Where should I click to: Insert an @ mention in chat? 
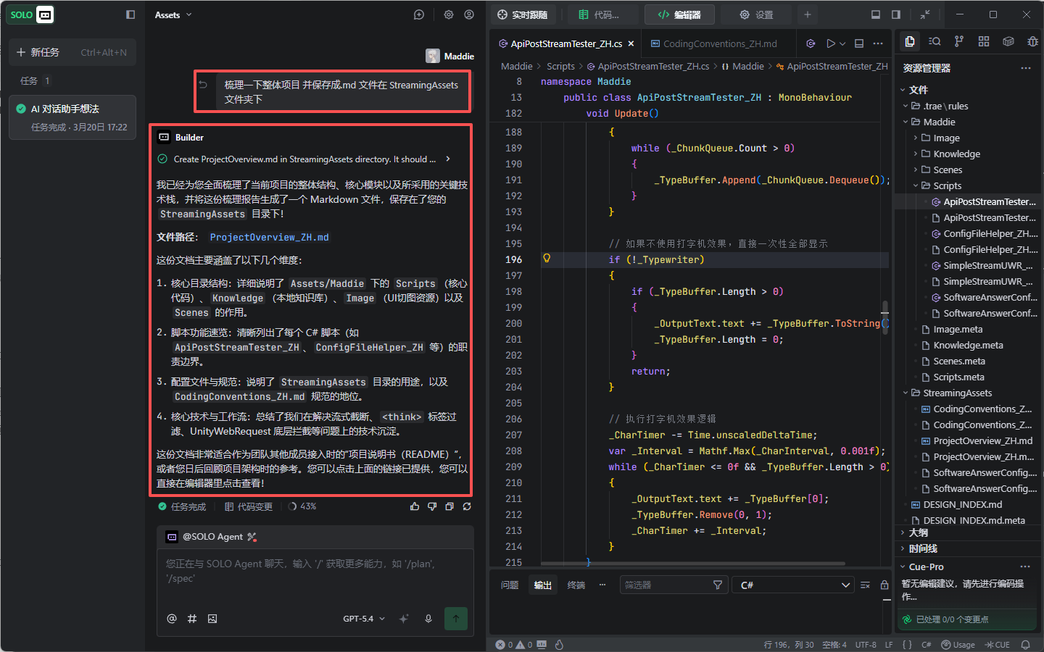click(x=172, y=619)
